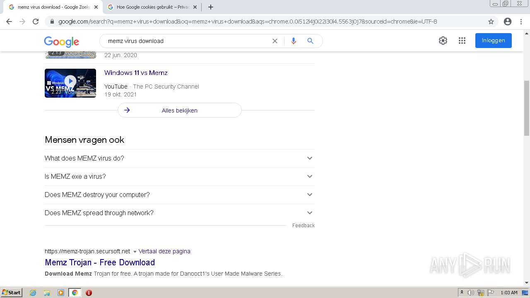Close the Hoe Google cookies gebruikt tab

[195, 7]
